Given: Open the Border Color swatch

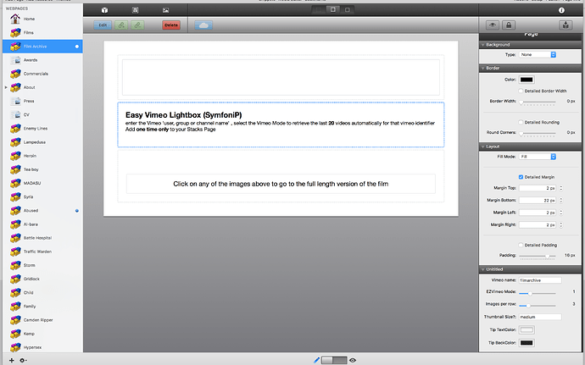Looking at the screenshot, I should [x=526, y=80].
